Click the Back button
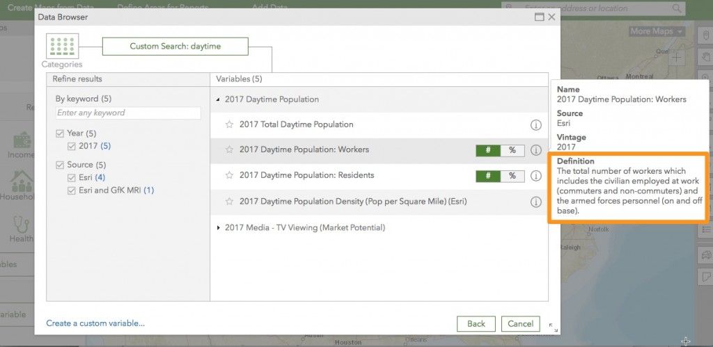Viewport: 713px width, 347px height. point(476,324)
